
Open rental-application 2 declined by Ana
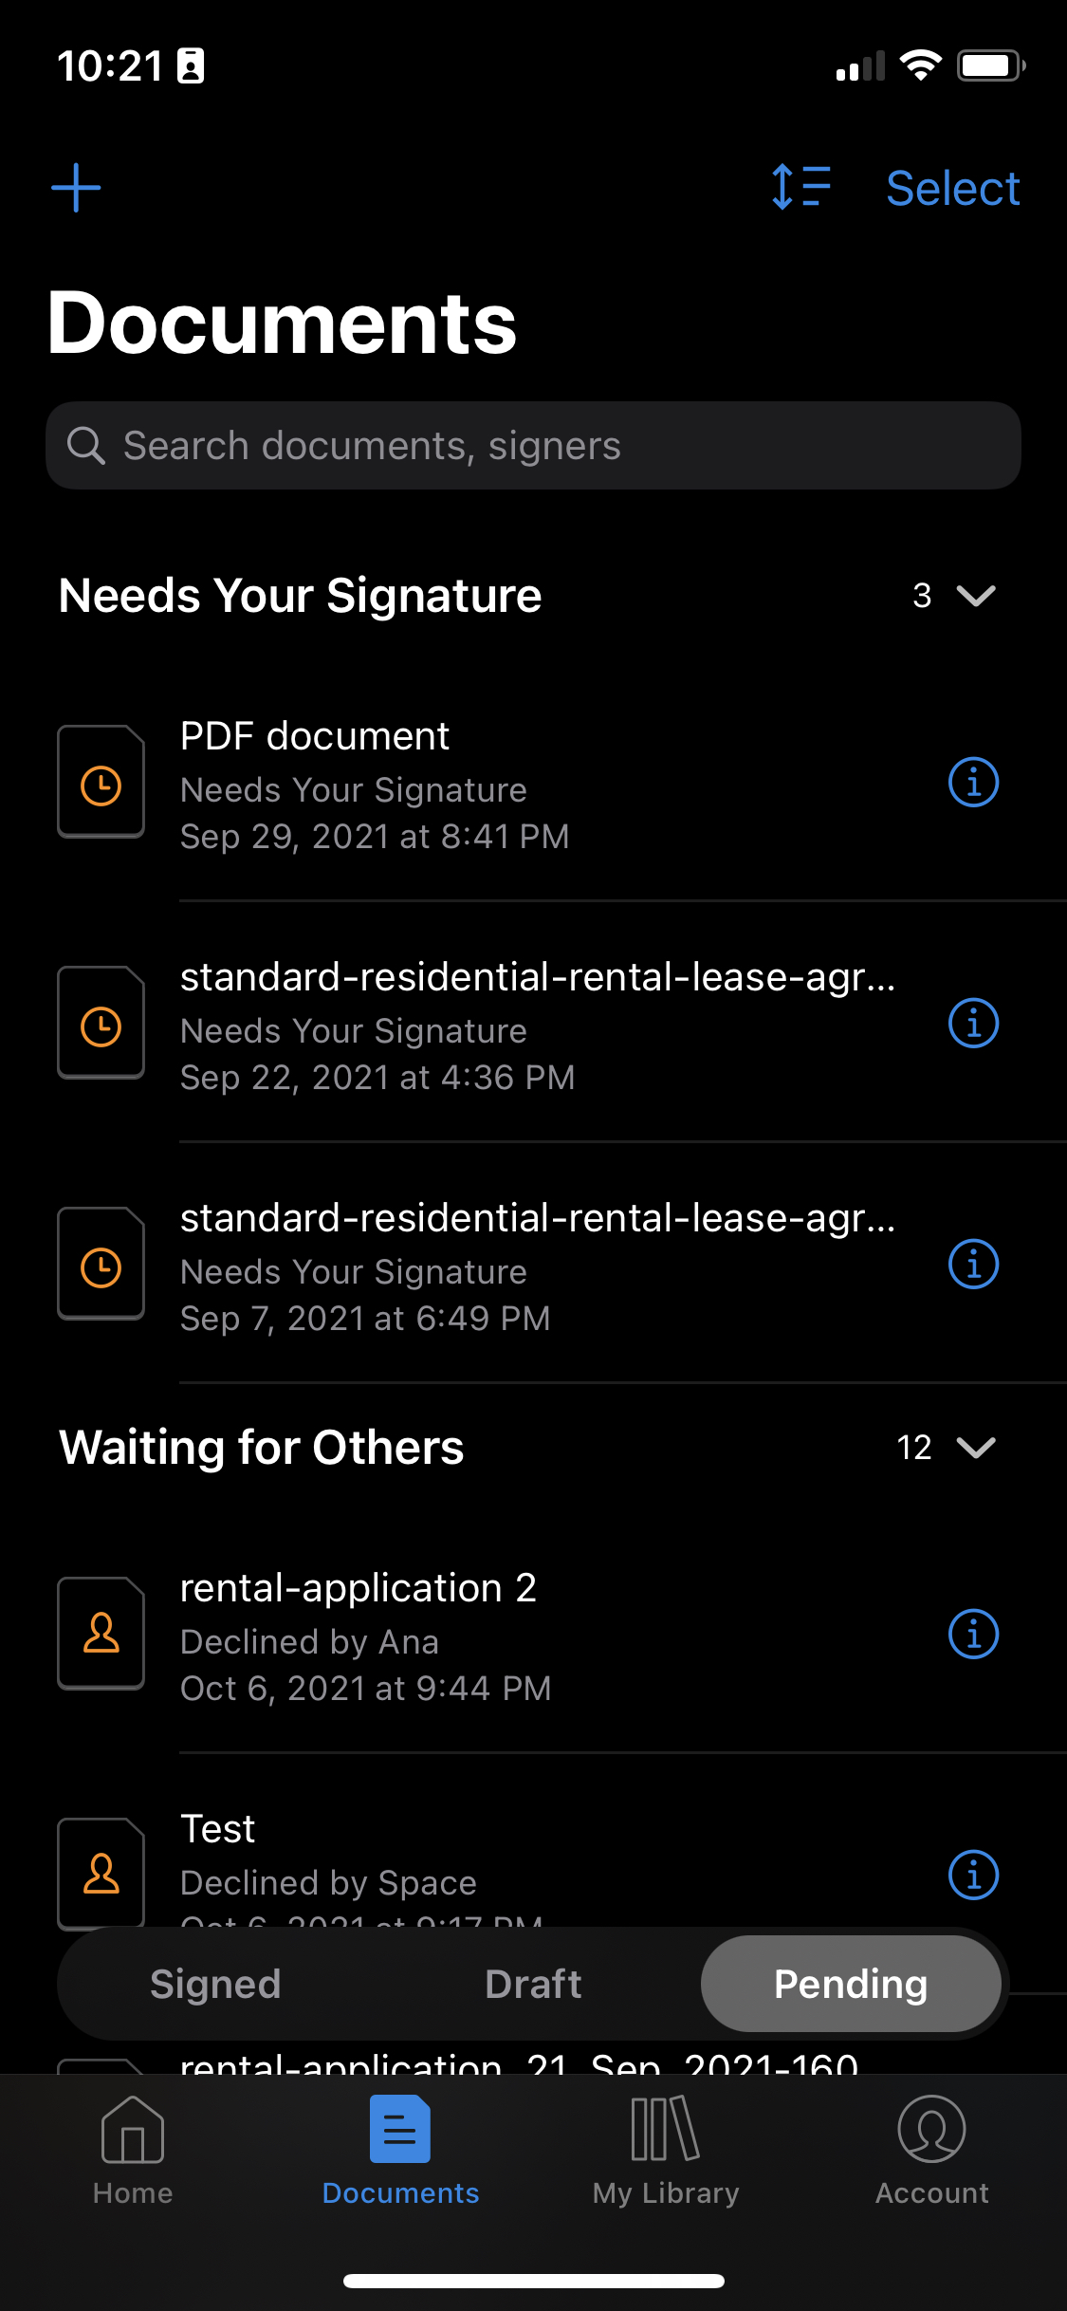(533, 1635)
